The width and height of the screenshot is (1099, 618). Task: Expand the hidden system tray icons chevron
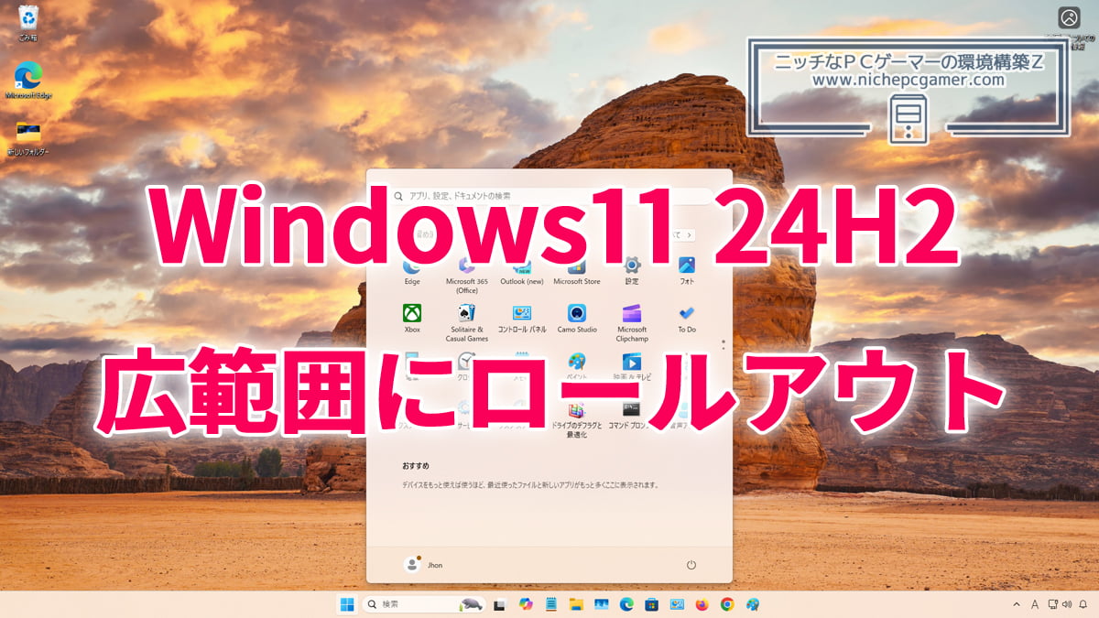click(1017, 604)
